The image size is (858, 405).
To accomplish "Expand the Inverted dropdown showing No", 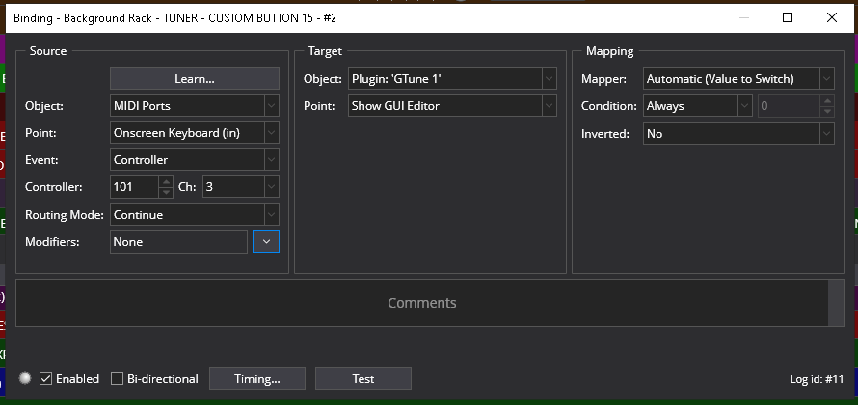I will (737, 134).
